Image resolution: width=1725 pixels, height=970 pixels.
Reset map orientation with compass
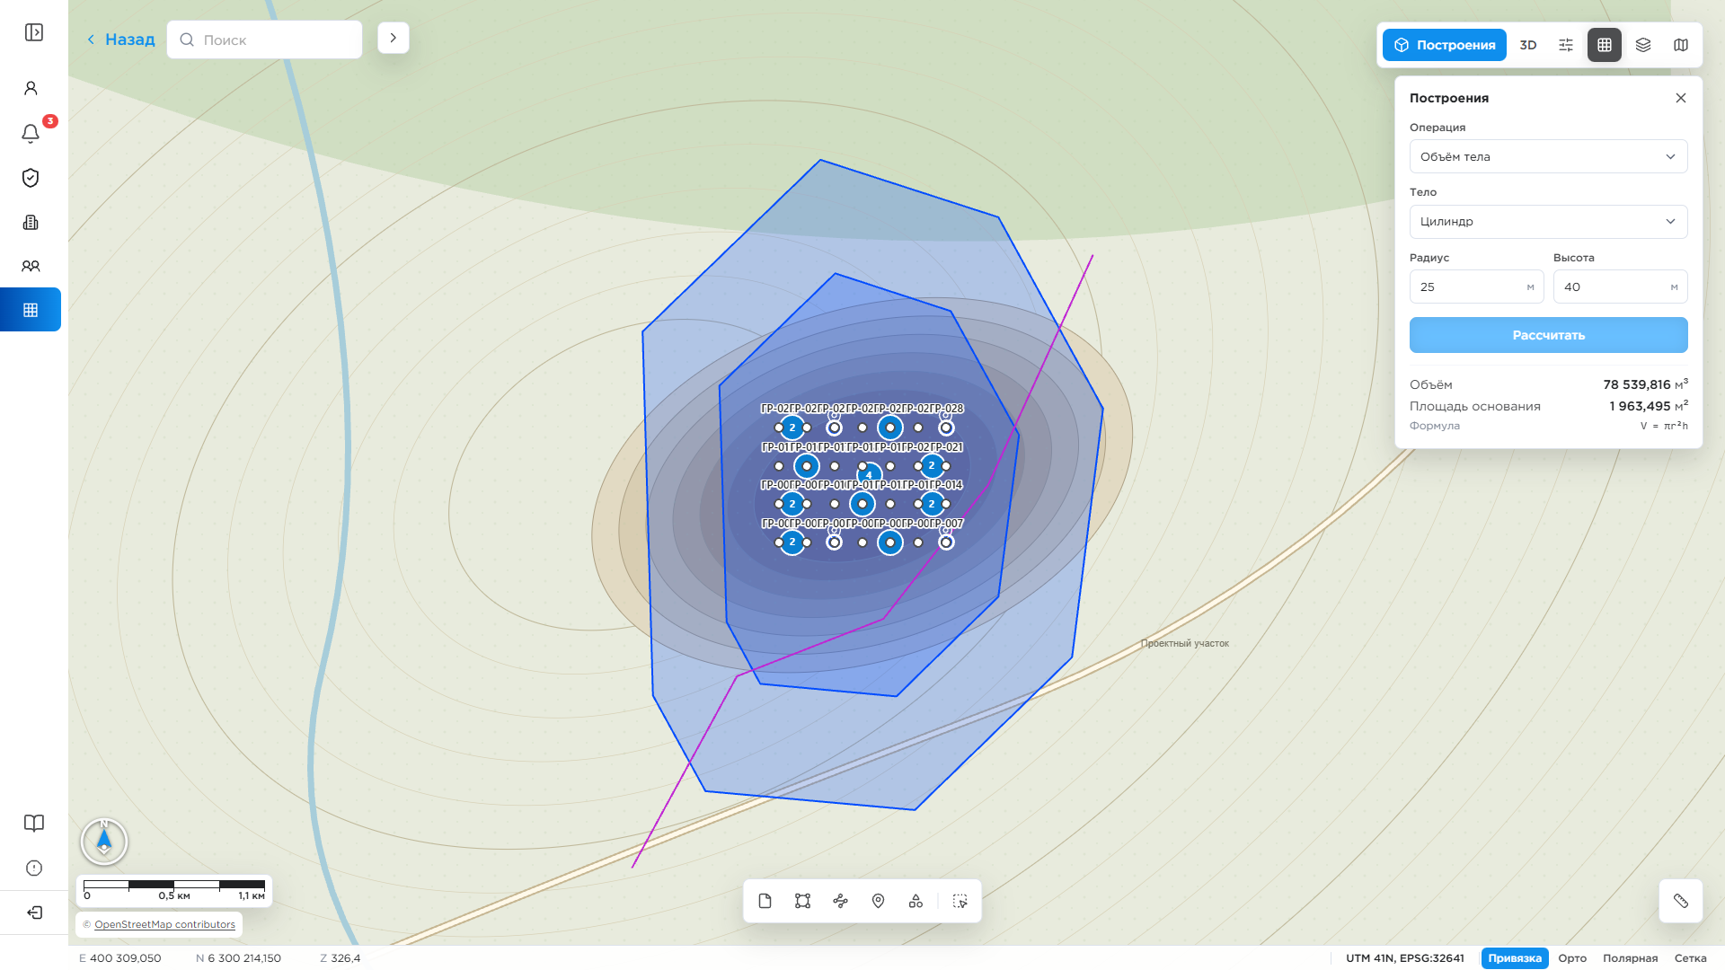[104, 842]
